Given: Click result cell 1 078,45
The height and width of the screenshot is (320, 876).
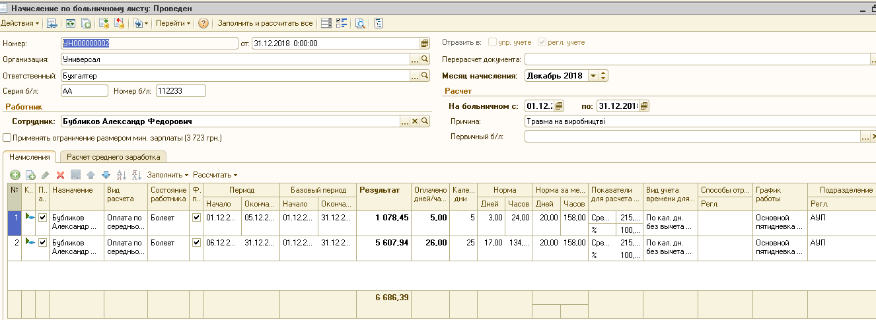Looking at the screenshot, I should tap(383, 224).
